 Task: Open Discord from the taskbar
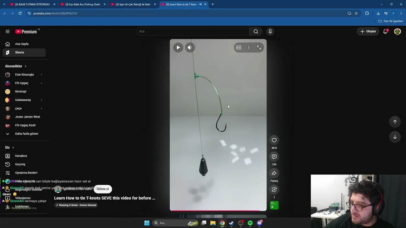[259, 223]
